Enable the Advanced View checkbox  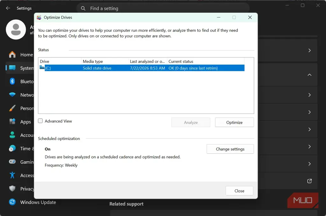click(x=40, y=121)
